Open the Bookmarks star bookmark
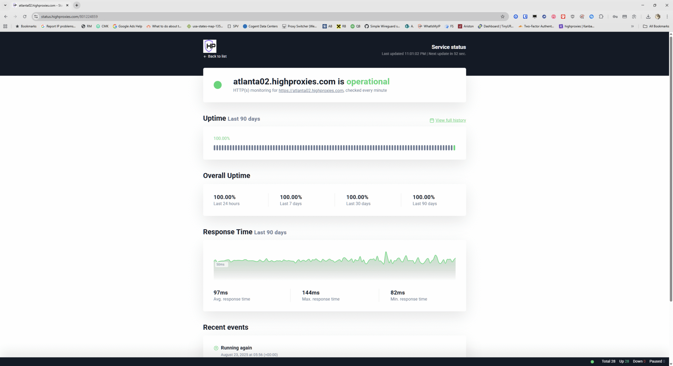 point(26,26)
